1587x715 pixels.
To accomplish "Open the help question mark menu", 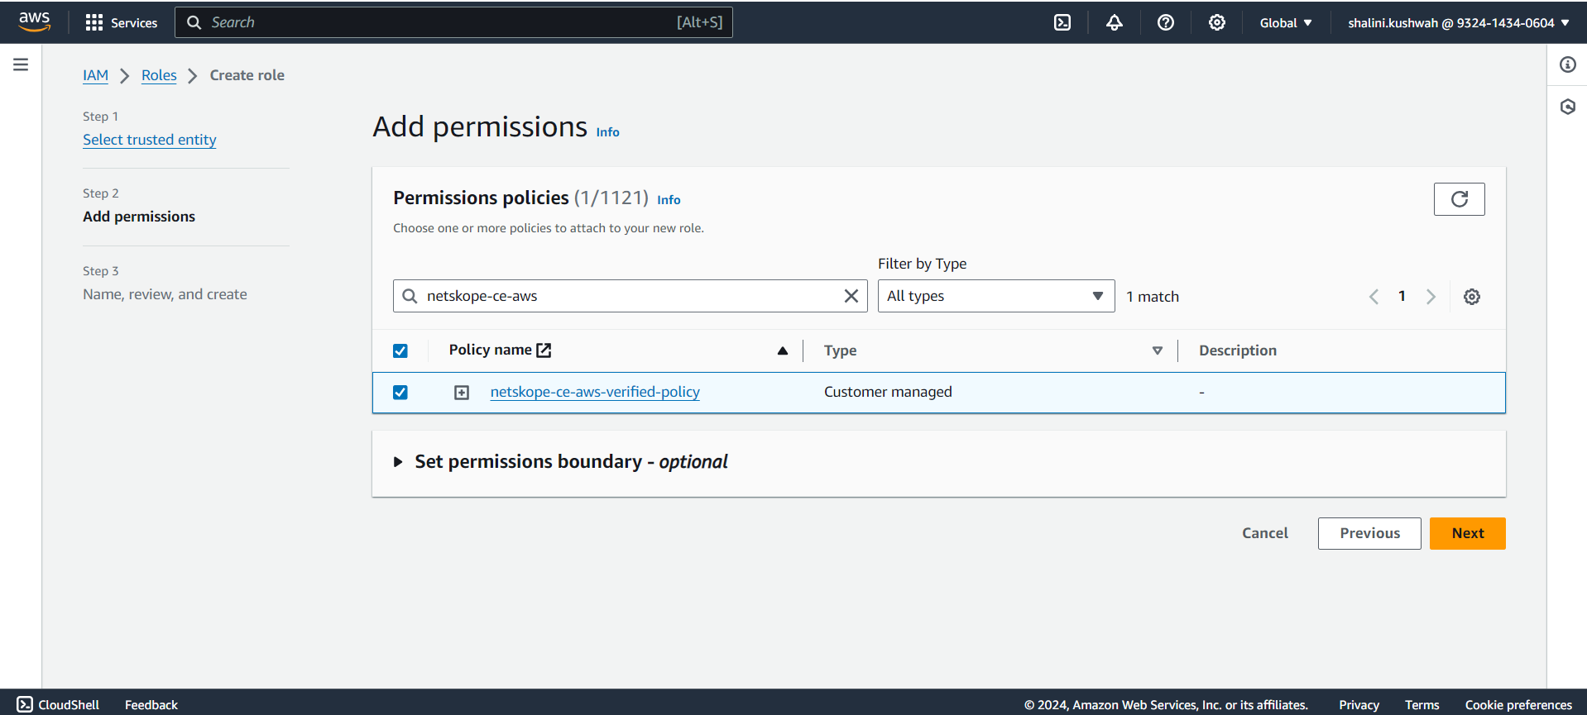I will tap(1166, 22).
